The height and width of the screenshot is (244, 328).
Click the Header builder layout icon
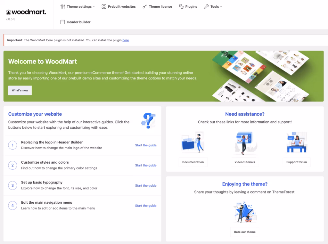pyautogui.click(x=62, y=22)
